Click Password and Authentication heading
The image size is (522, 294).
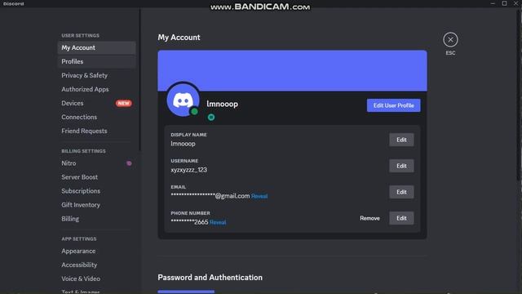pyautogui.click(x=210, y=278)
